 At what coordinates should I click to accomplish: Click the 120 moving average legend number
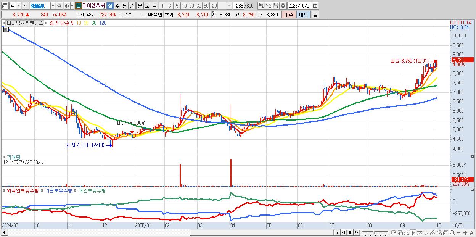103,23
